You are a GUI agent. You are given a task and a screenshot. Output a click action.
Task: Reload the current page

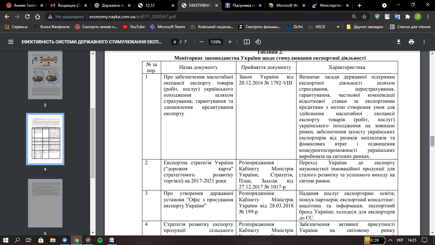tap(27, 17)
